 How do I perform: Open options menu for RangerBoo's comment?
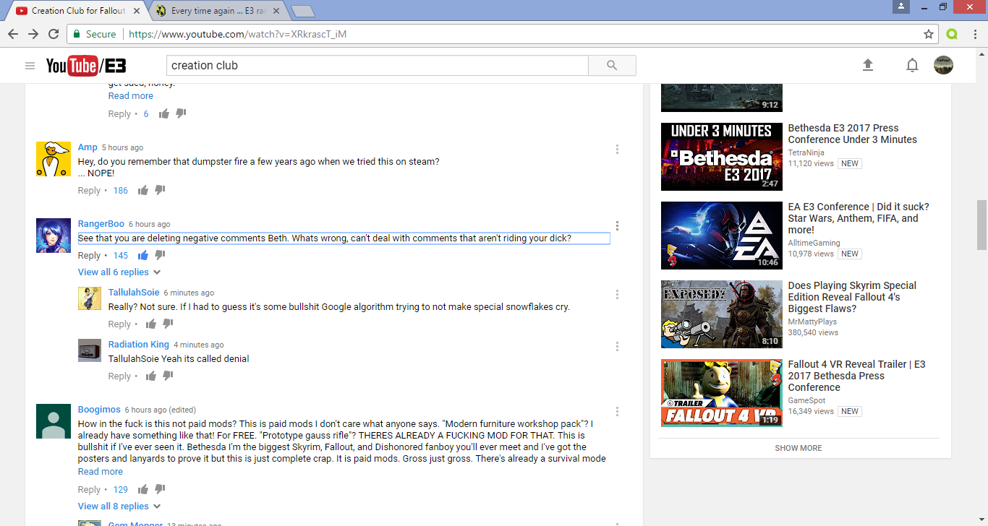(617, 225)
